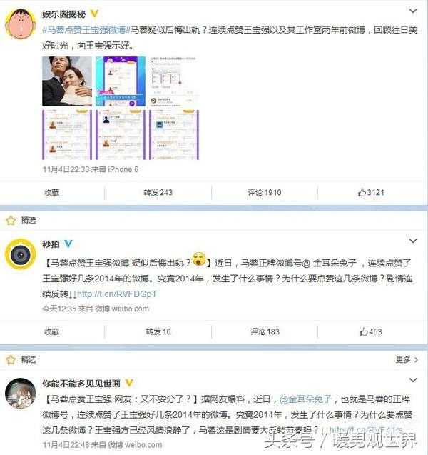Open the #马蓉点赞王宝强微博# hashtag
428x455 pixels.
(x=86, y=30)
